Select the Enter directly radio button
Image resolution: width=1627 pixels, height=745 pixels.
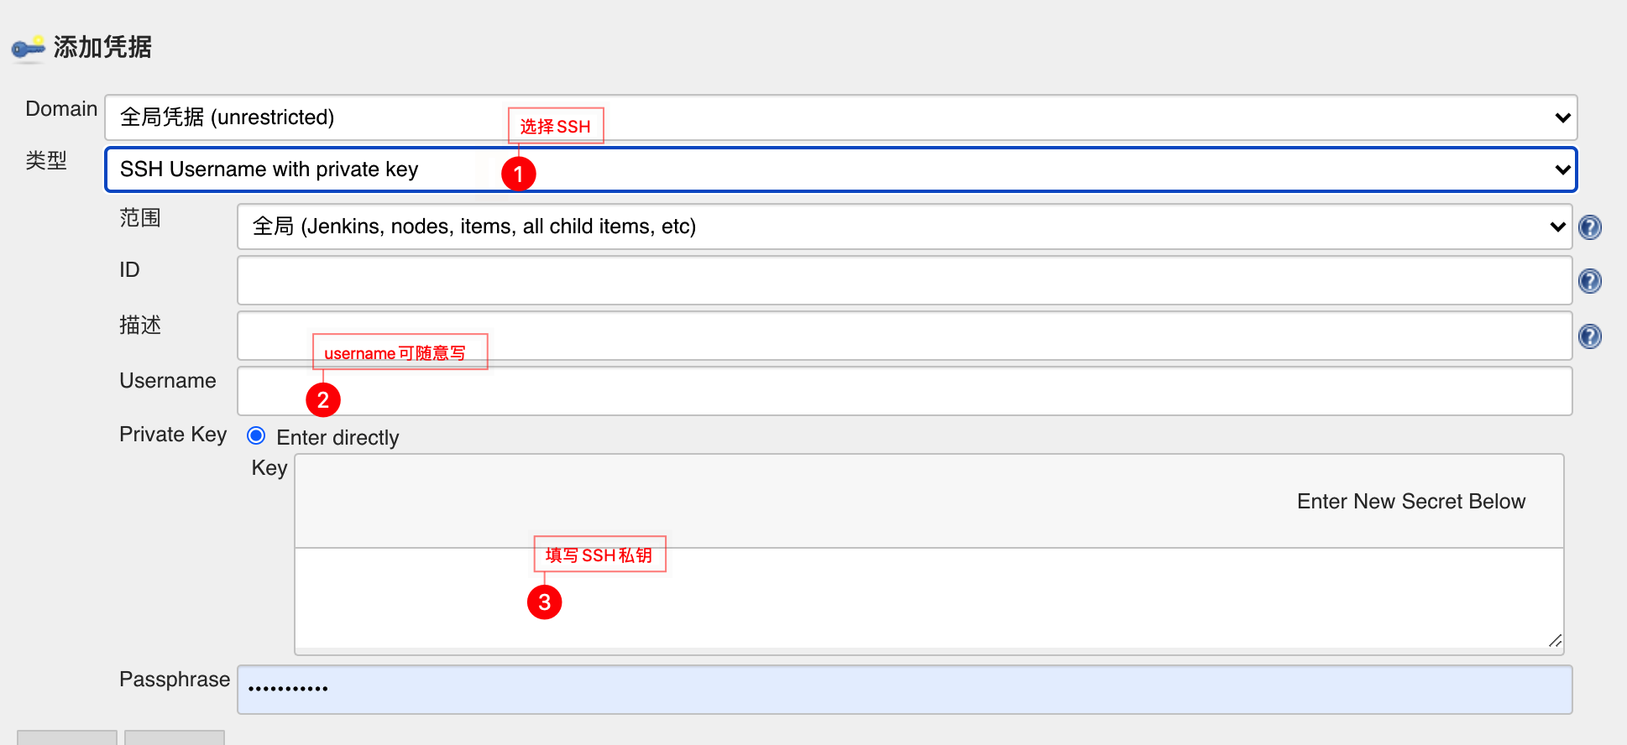coord(256,435)
